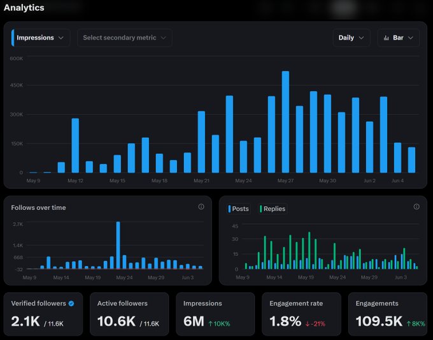Click the 450K y-axis label
This screenshot has width=433, height=340.
tap(17, 85)
